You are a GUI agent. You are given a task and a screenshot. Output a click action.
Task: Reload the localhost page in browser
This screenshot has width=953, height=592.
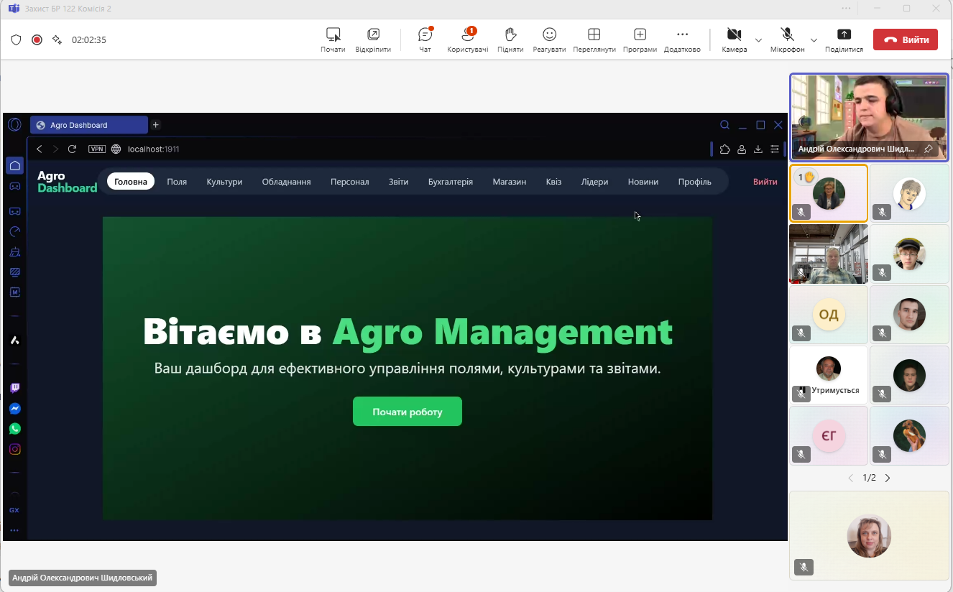tap(72, 149)
